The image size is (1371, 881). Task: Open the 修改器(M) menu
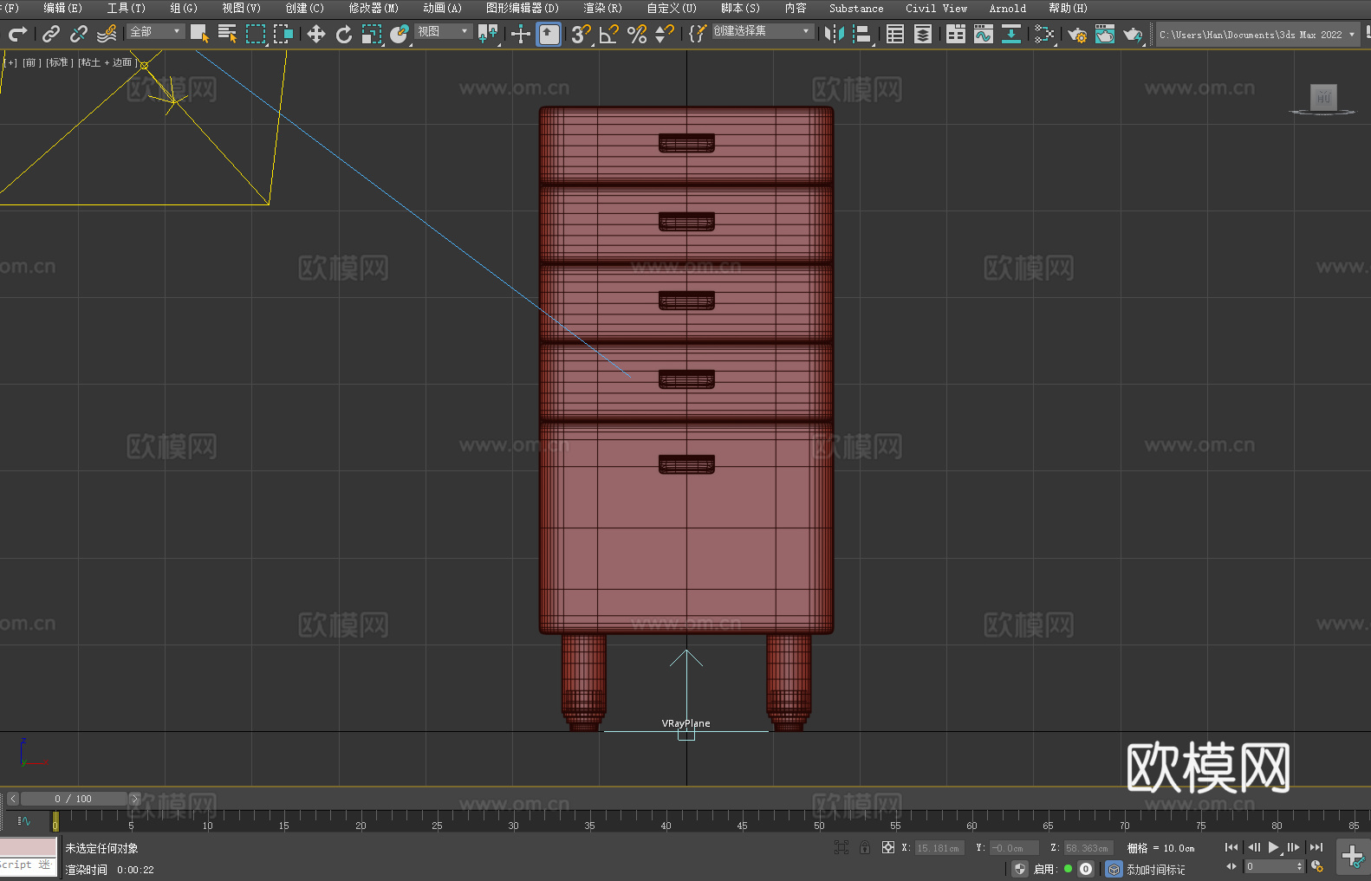[x=374, y=8]
